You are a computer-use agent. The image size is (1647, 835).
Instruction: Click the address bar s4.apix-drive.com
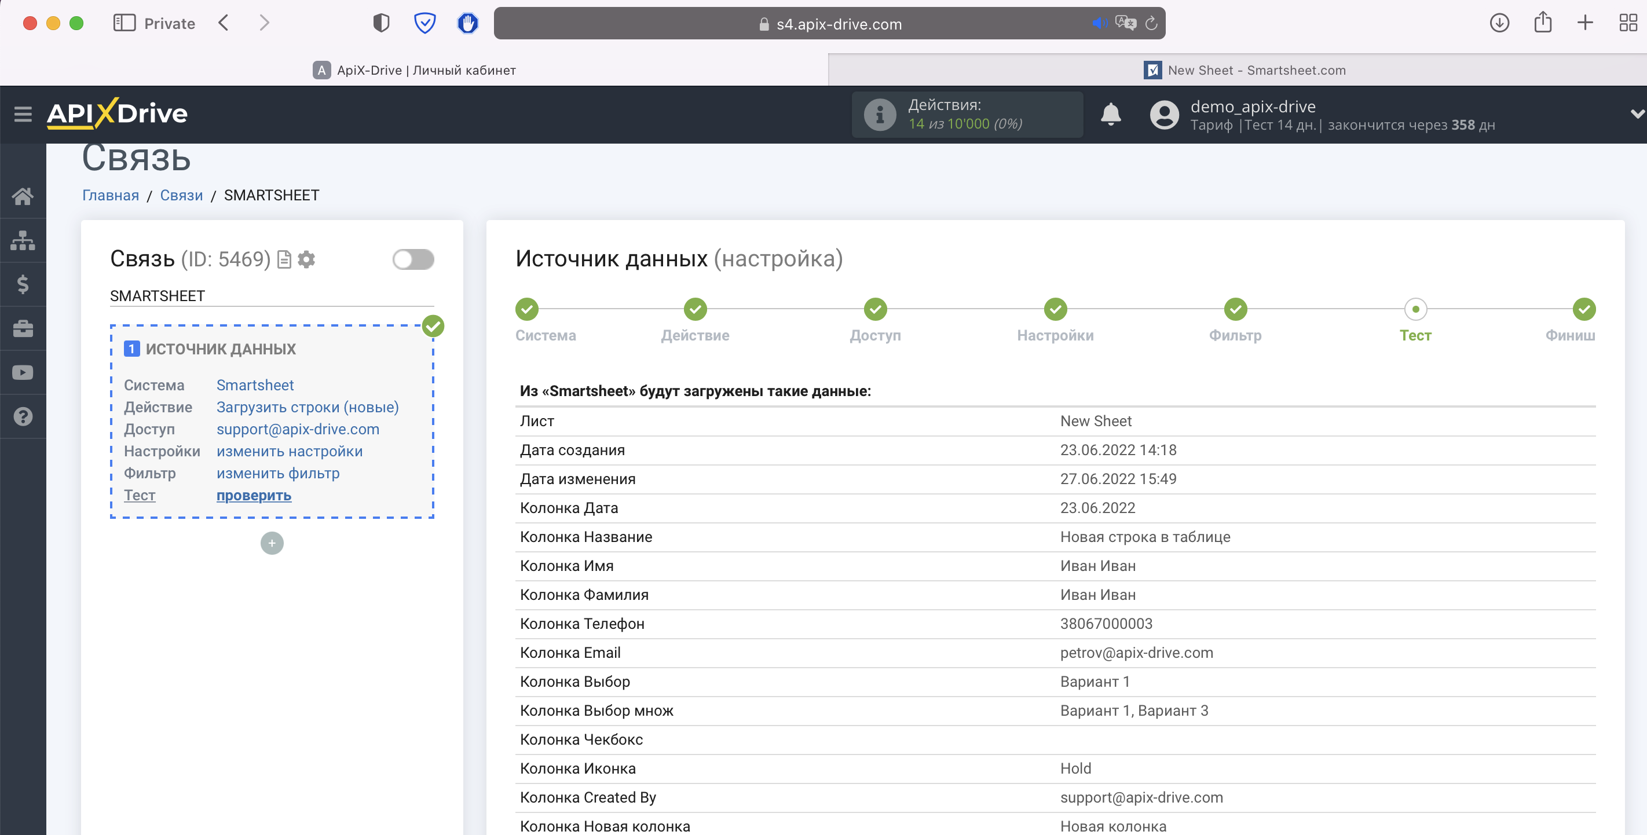tap(829, 24)
